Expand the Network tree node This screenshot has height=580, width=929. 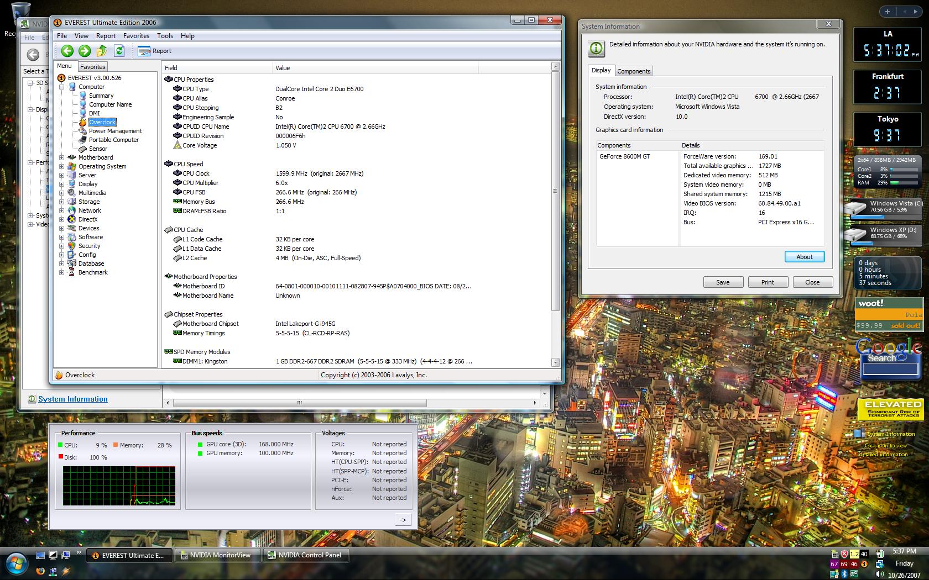click(x=62, y=210)
